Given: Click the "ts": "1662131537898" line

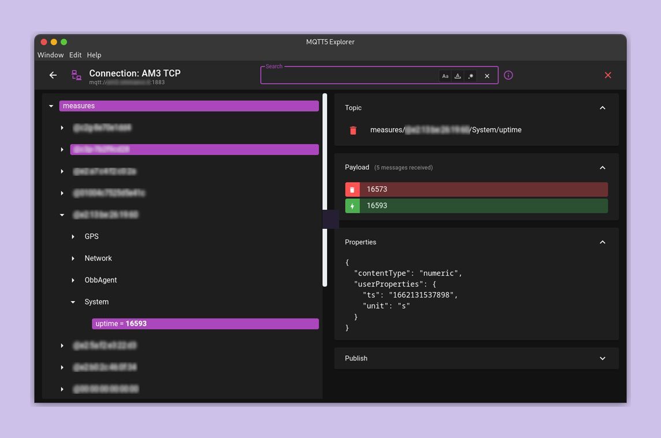Looking at the screenshot, I should [x=410, y=295].
